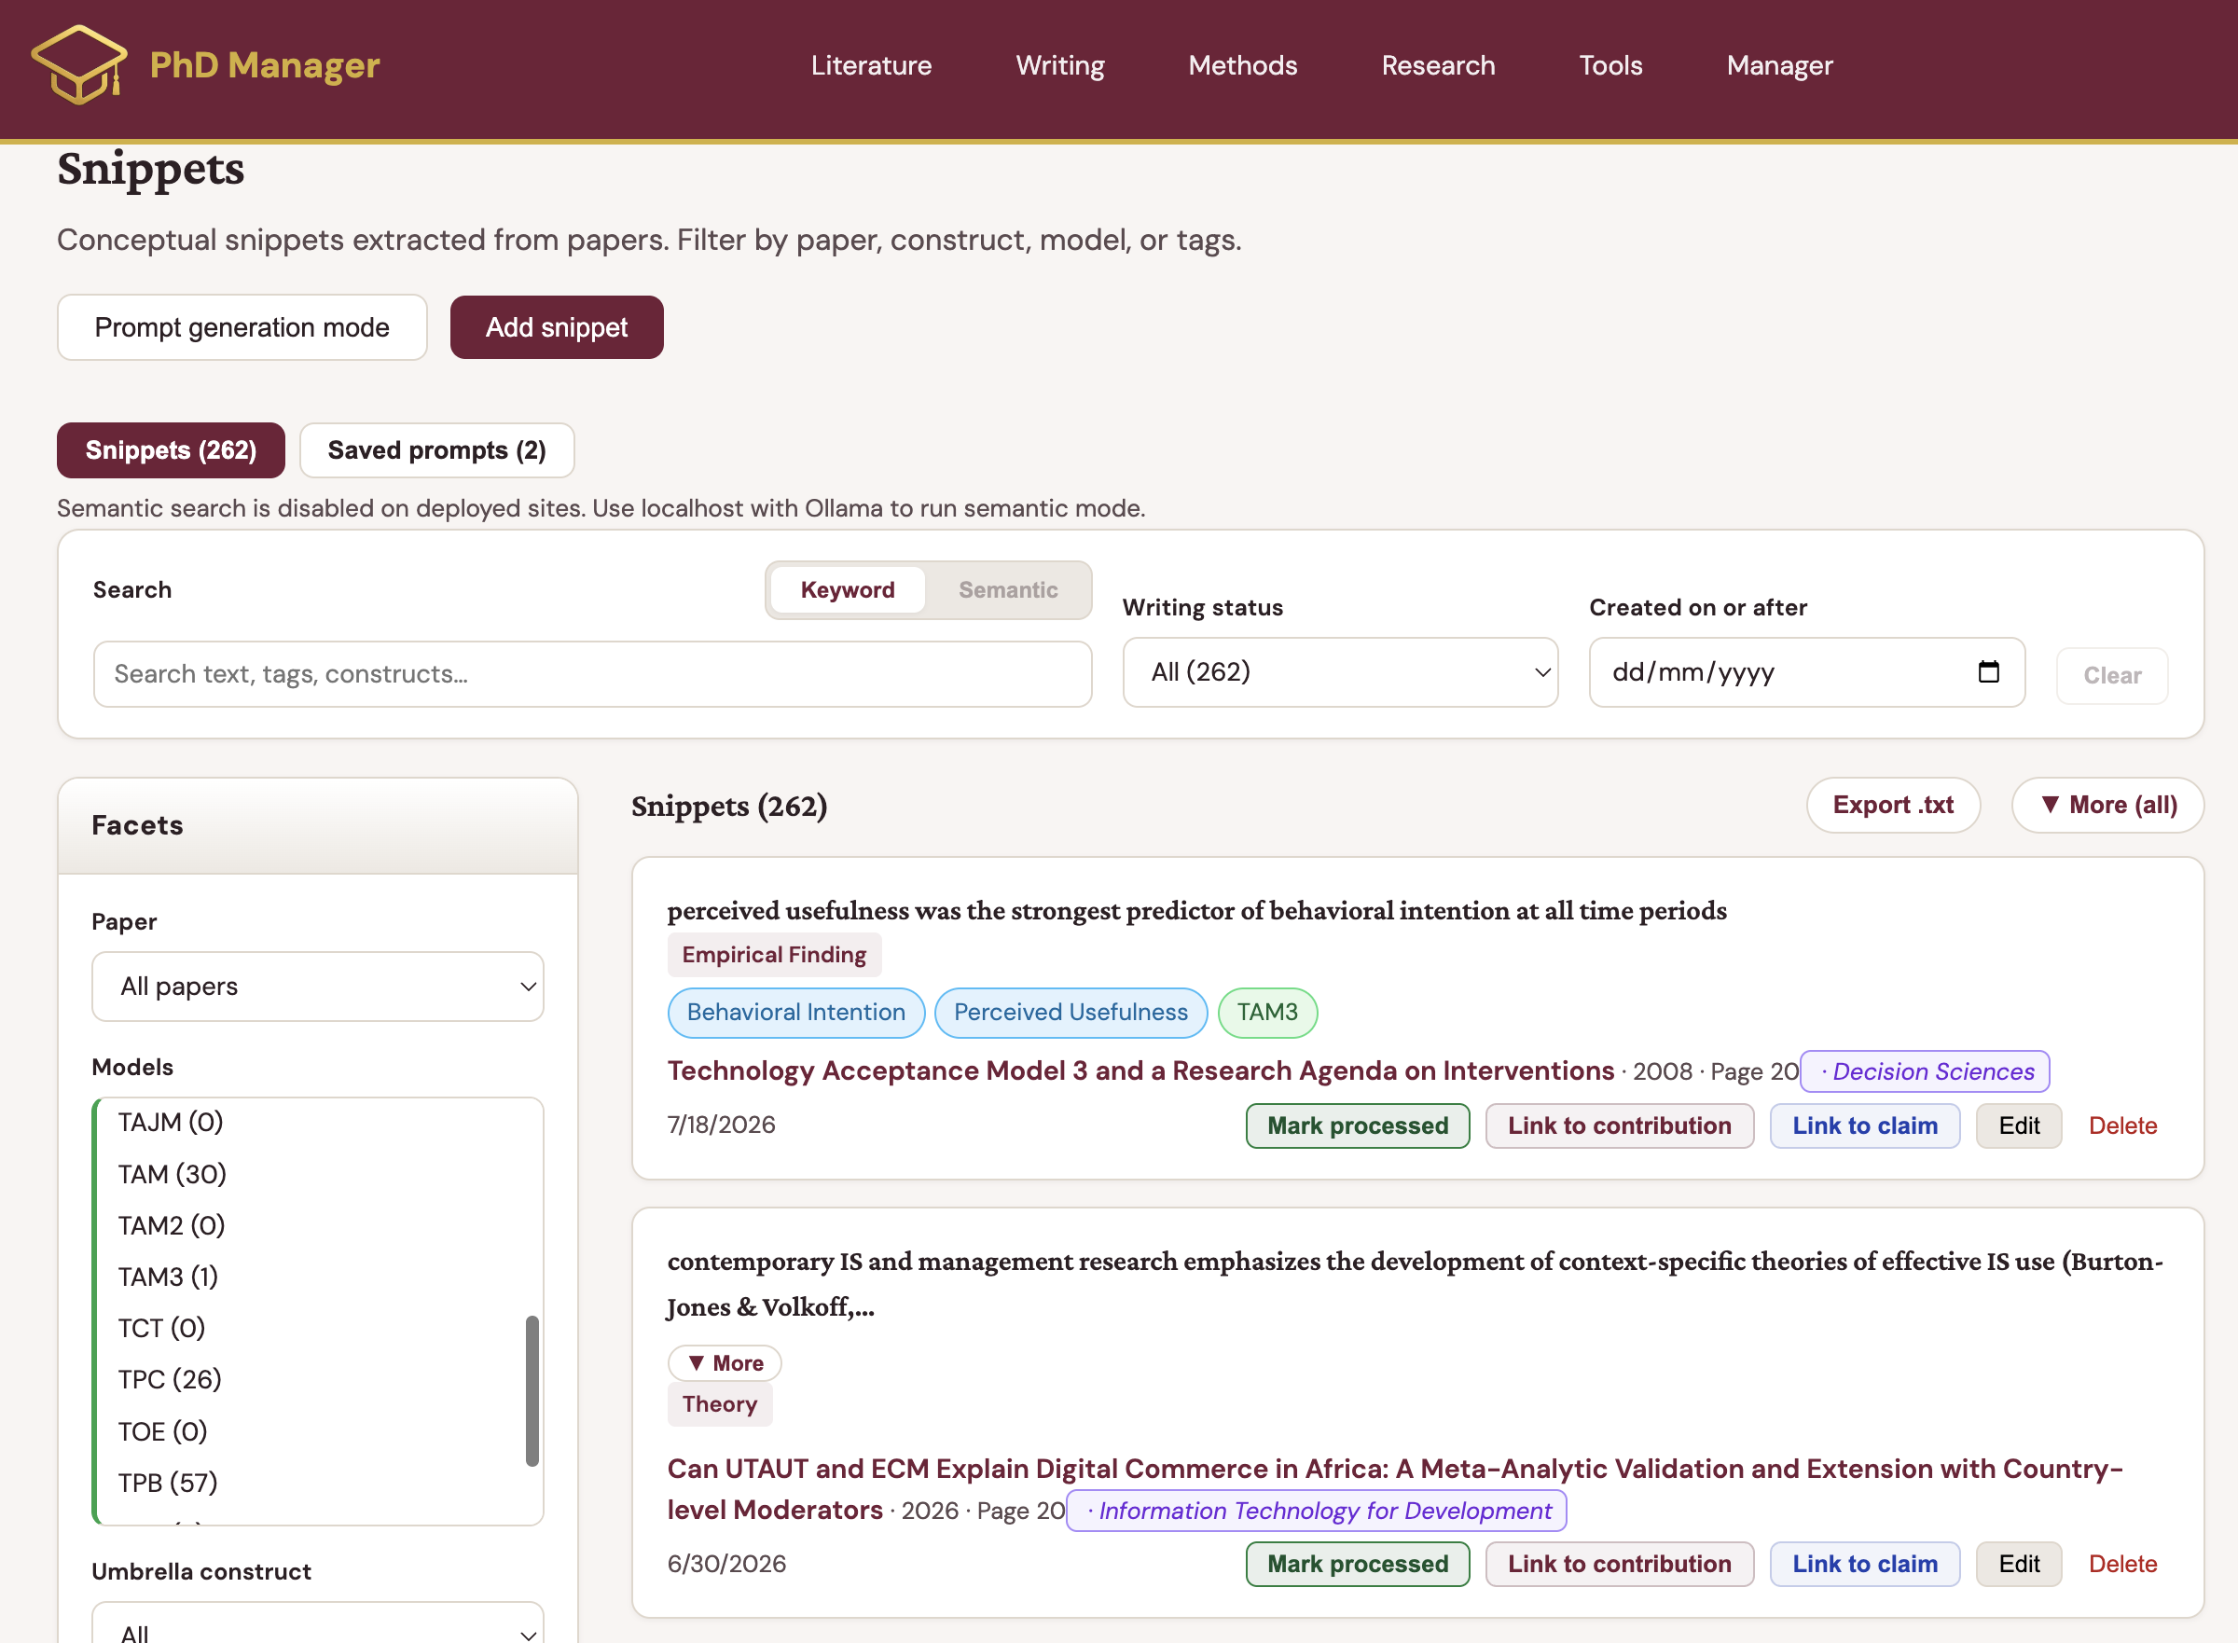Open the Writing status dropdown
Screen dimensions: 2238x1643
pos(1339,672)
